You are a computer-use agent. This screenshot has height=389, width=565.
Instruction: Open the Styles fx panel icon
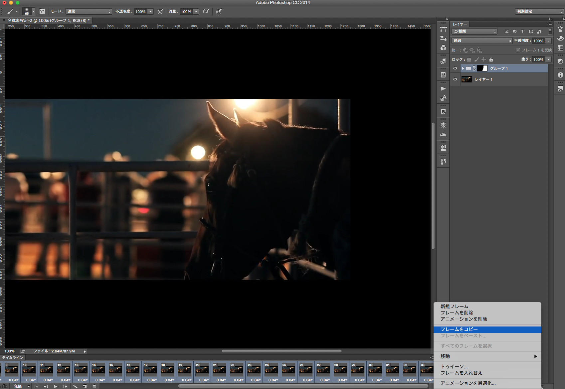pos(560,89)
